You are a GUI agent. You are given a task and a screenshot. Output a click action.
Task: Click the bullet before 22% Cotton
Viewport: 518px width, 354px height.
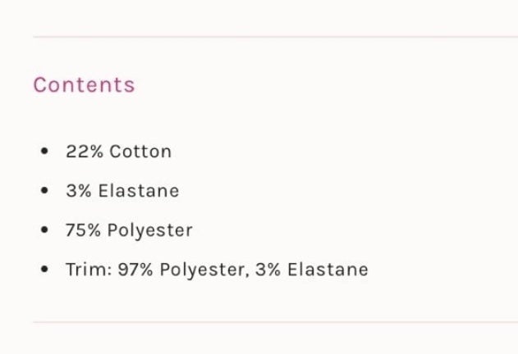coord(44,151)
